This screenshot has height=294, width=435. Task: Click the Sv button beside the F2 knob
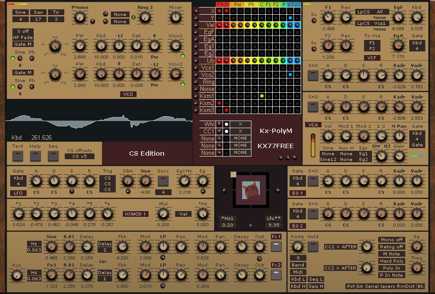(314, 49)
